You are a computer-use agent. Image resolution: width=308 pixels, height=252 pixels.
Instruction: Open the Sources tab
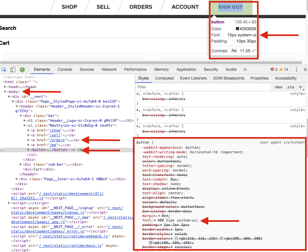(87, 69)
